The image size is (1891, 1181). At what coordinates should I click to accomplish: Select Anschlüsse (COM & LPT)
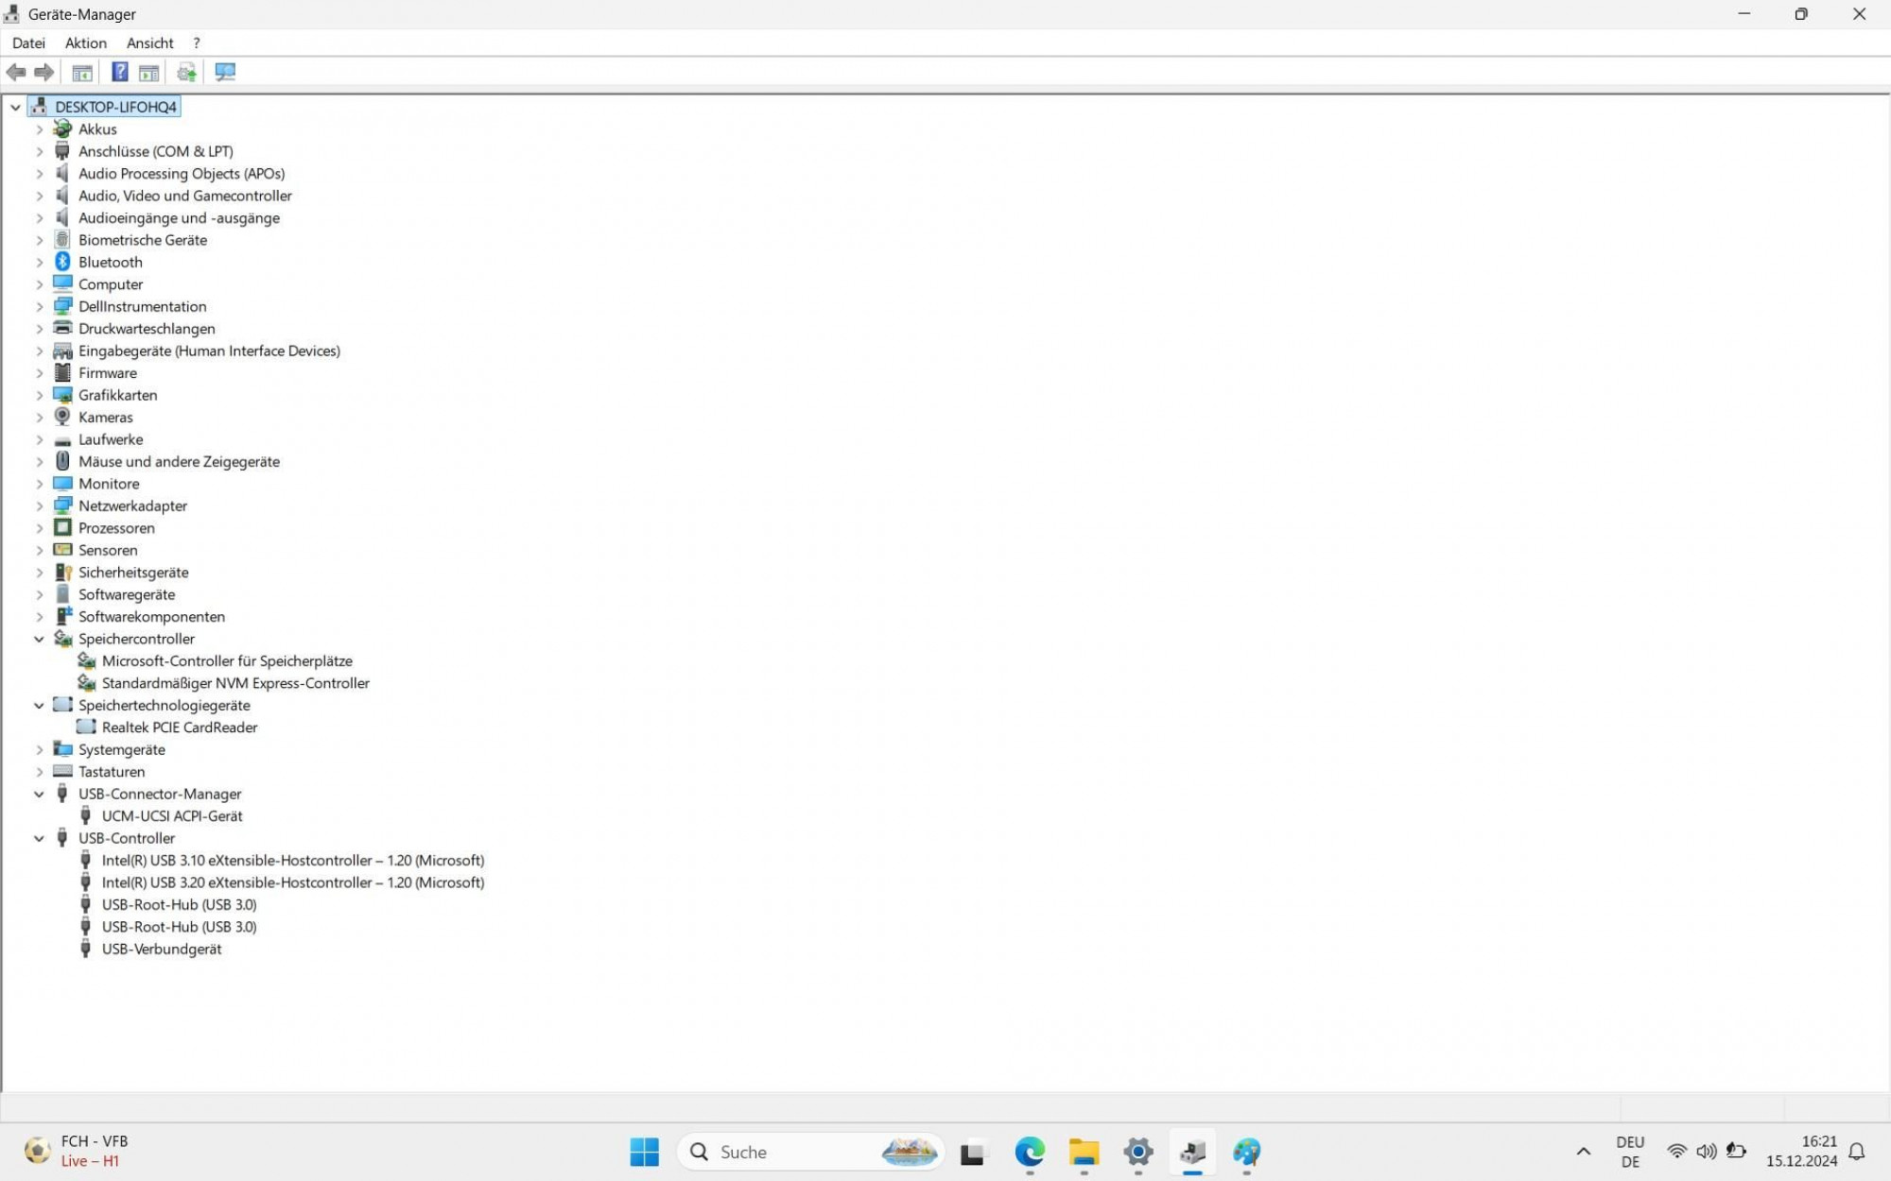155,151
